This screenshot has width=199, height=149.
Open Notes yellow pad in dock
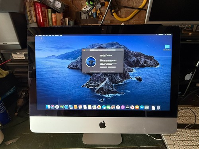click(90, 107)
